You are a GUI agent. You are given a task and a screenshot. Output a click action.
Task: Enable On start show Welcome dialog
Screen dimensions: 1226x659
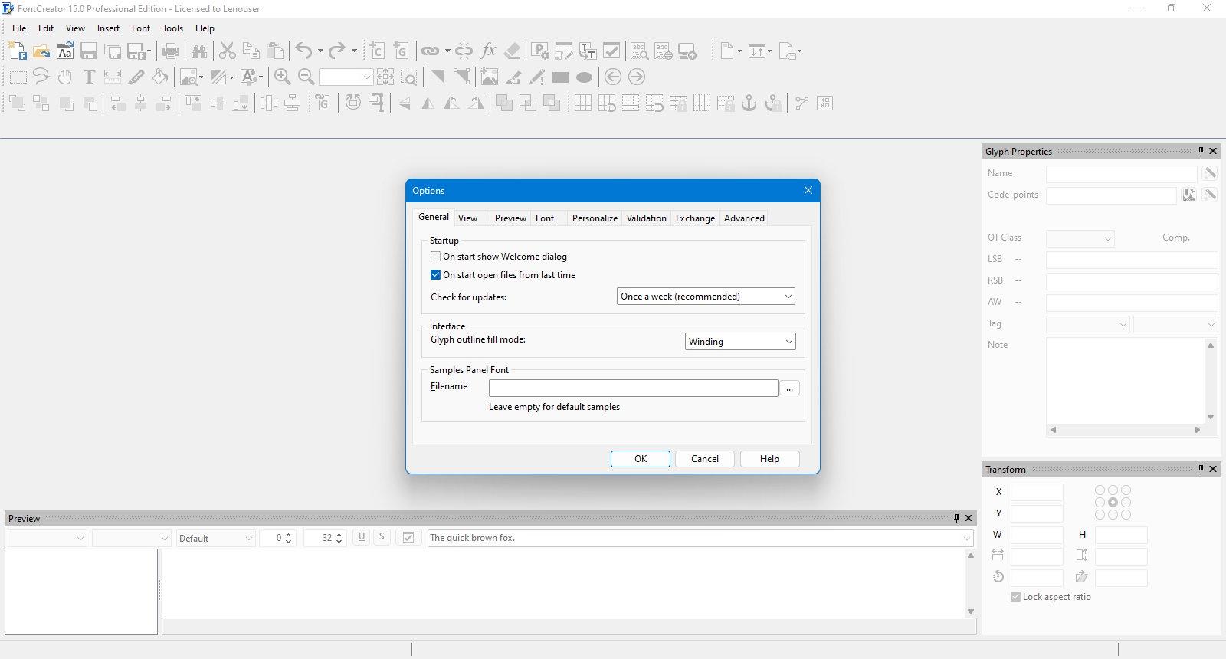pyautogui.click(x=435, y=257)
